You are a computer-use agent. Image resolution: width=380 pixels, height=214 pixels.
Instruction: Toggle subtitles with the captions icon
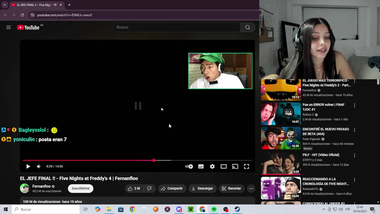click(x=201, y=166)
